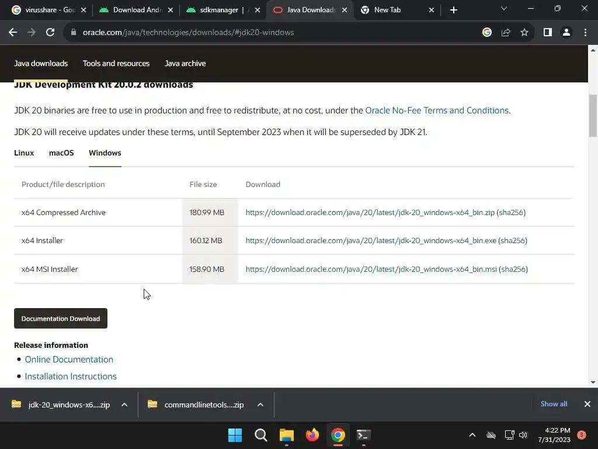The height and width of the screenshot is (449, 598).
Task: Open sha256 for the MSI installer
Action: tap(513, 269)
